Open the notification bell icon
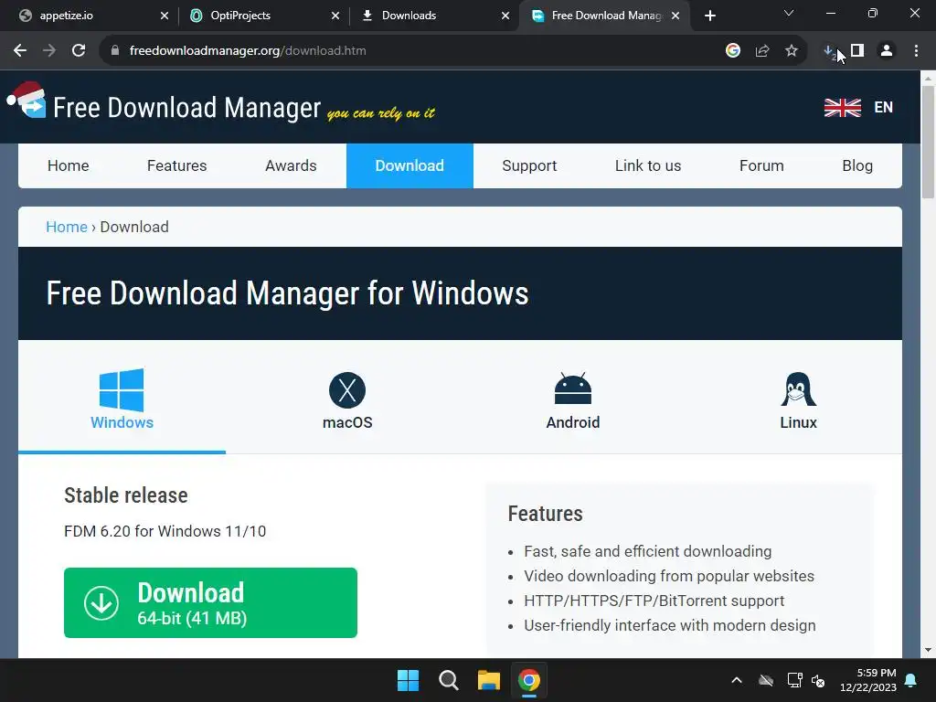This screenshot has height=702, width=936. click(x=911, y=680)
